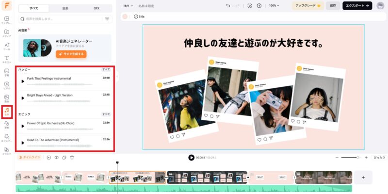Click the undo arrow icon

[228, 6]
